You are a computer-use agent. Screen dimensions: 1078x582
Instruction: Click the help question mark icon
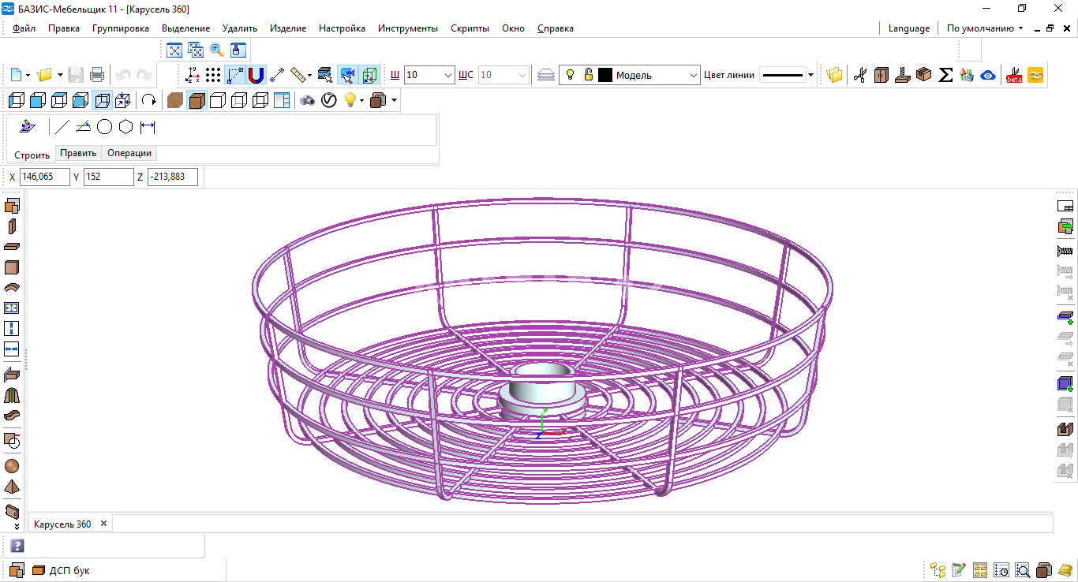(x=17, y=546)
